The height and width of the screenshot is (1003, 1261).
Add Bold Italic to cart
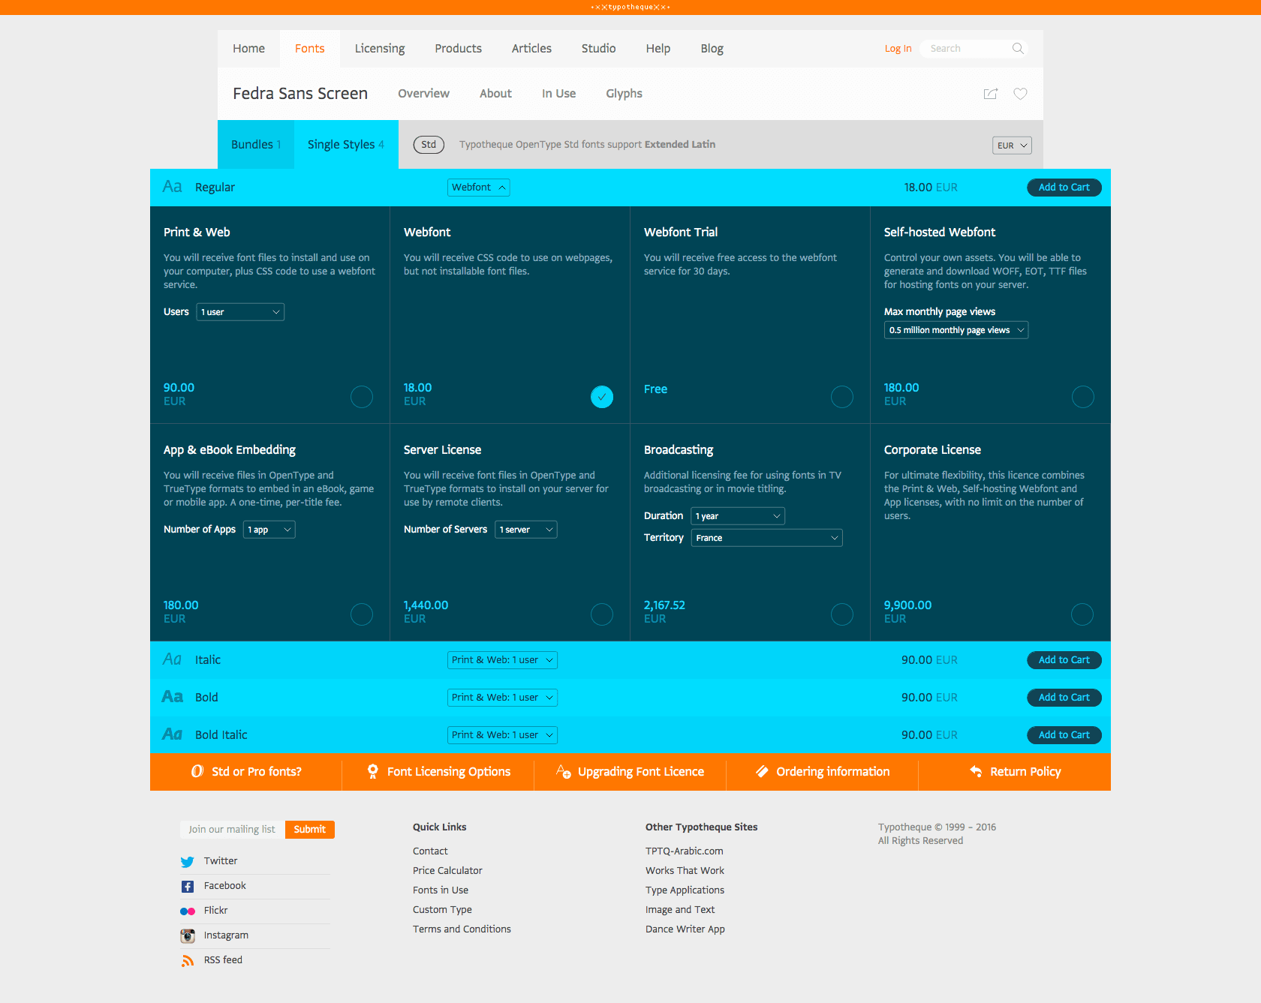coord(1064,735)
